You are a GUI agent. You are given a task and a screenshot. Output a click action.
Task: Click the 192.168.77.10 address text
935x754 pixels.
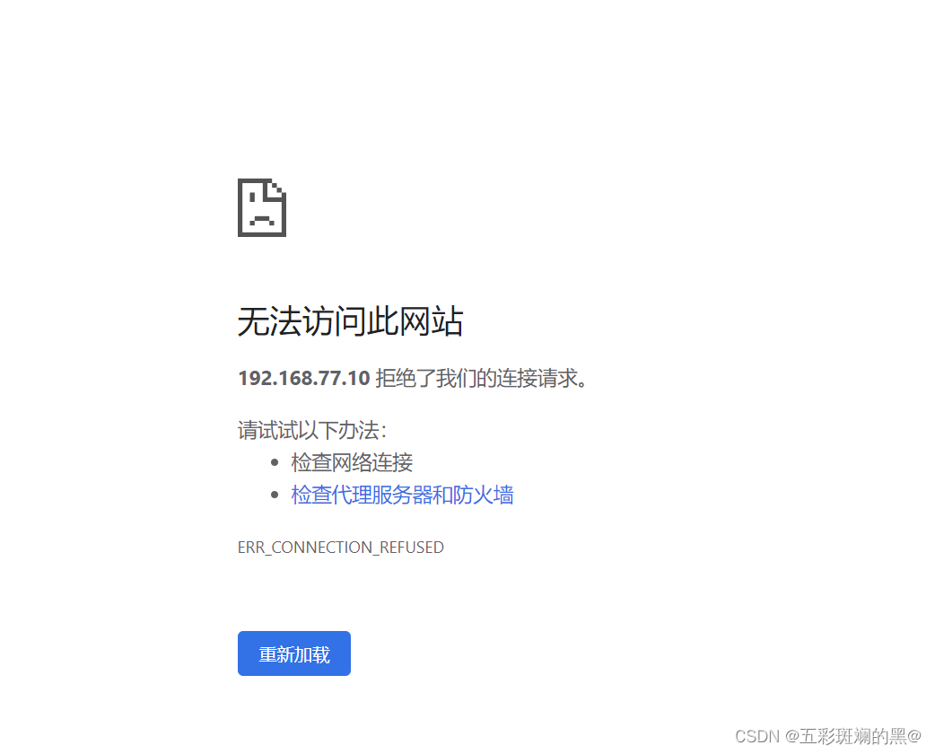click(x=304, y=378)
